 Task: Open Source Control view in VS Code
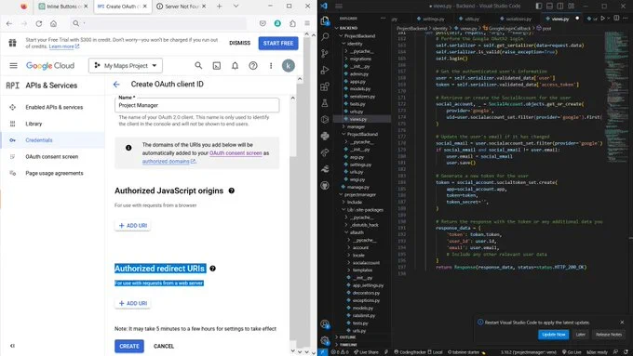(325, 53)
